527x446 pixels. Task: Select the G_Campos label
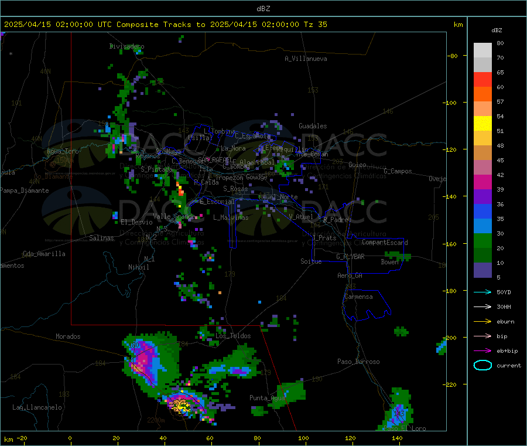398,171
